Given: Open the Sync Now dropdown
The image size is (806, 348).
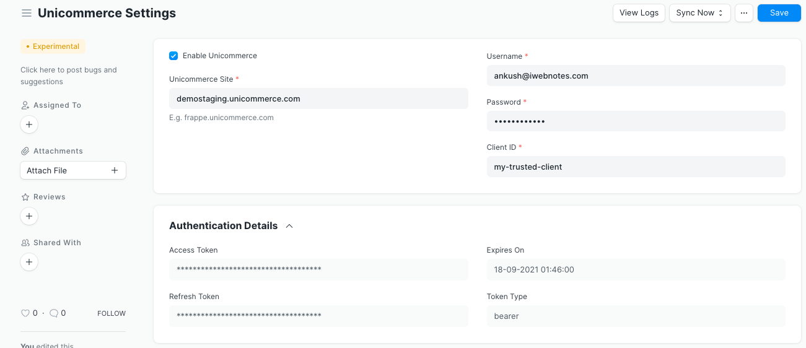Looking at the screenshot, I should 699,13.
